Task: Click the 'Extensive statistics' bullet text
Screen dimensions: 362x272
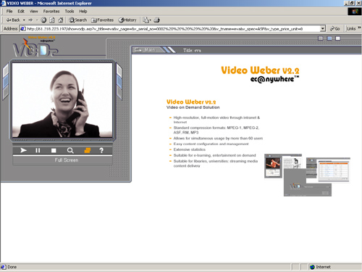Action: point(190,149)
